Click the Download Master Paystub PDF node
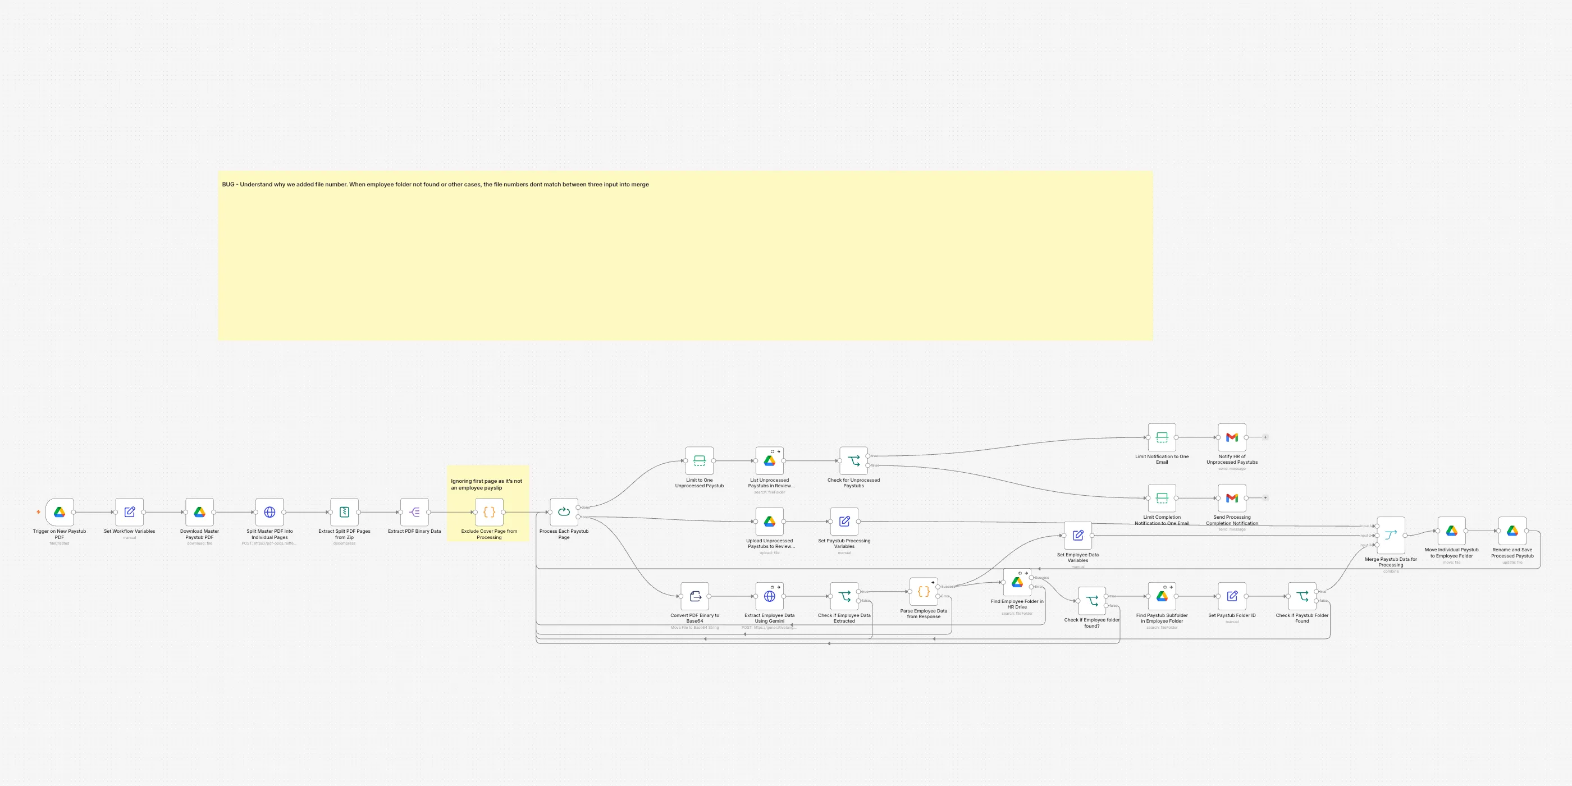Screen dimensions: 1572x786 click(x=199, y=512)
